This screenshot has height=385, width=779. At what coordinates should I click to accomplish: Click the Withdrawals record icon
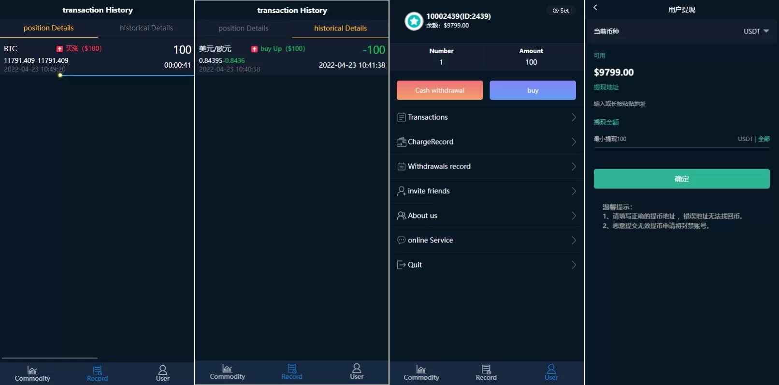pos(401,167)
